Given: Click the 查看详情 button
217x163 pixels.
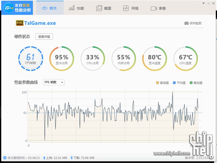Looking at the screenshot, I should pyautogui.click(x=44, y=37).
